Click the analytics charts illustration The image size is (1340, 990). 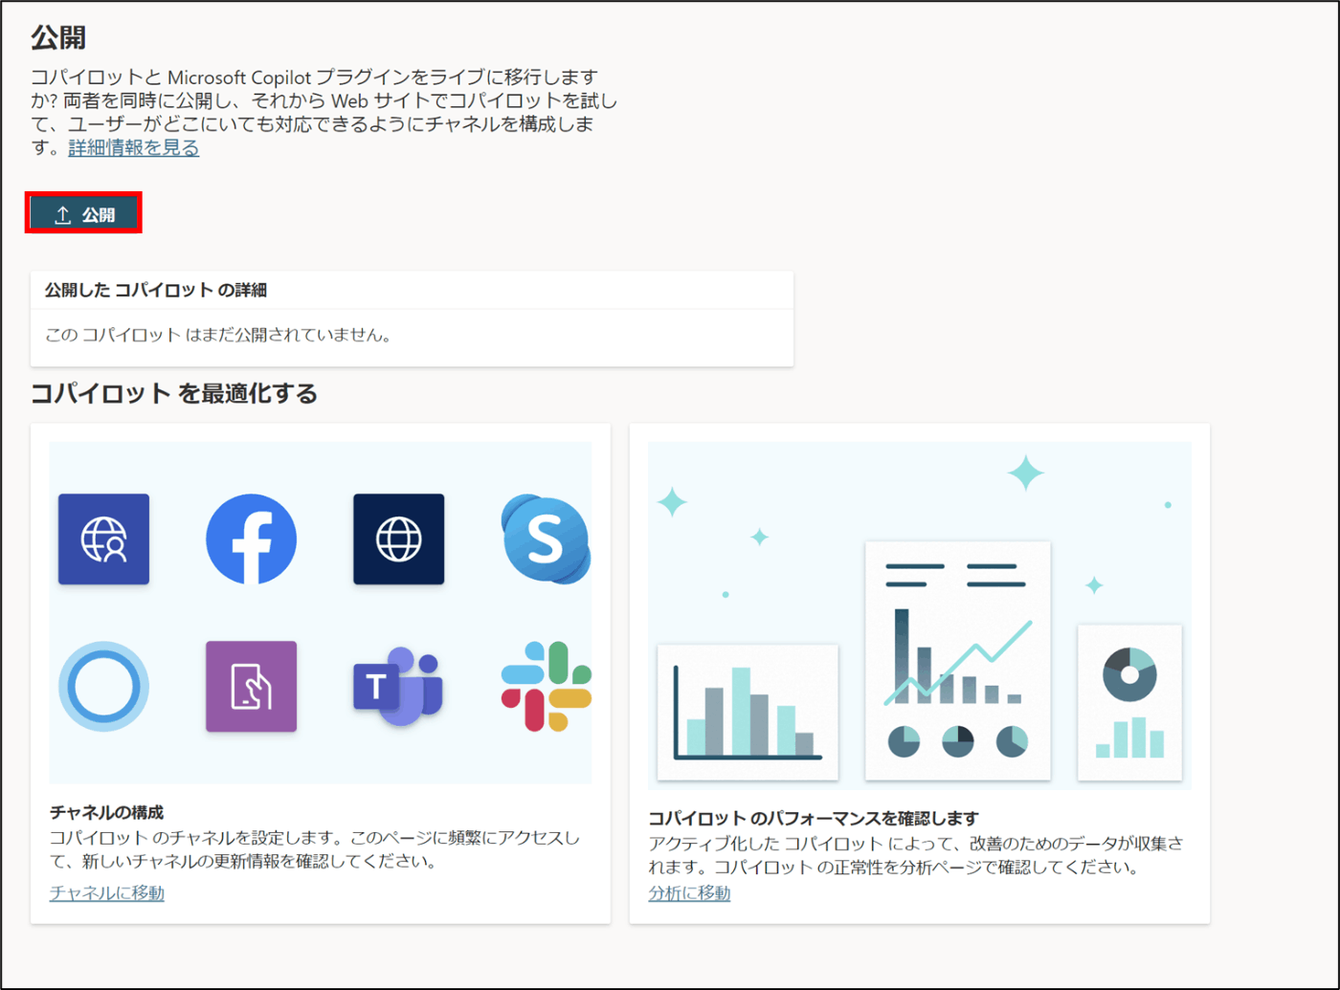point(920,615)
